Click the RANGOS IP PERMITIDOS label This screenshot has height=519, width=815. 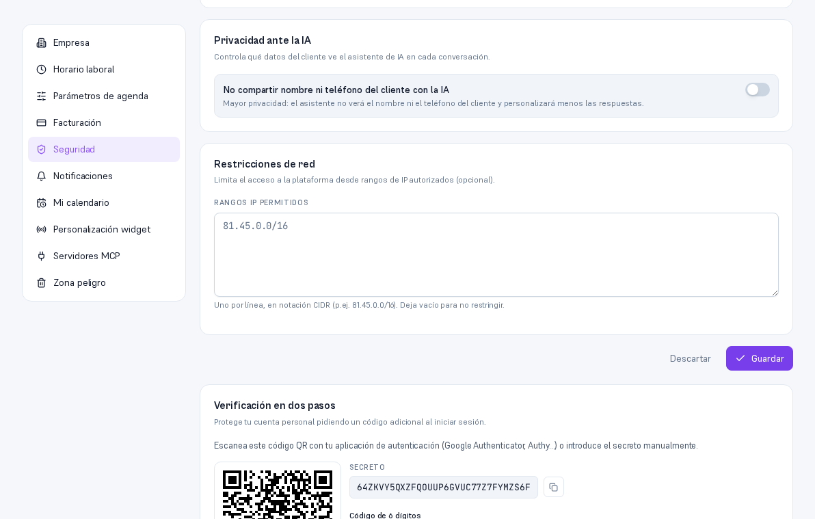click(x=261, y=202)
